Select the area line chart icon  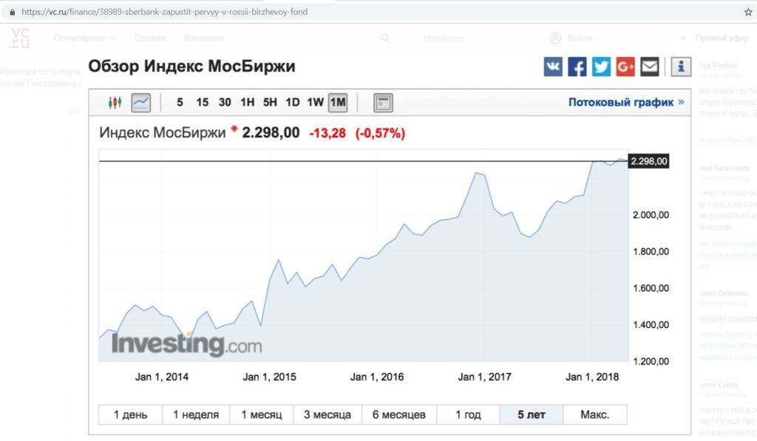(140, 103)
